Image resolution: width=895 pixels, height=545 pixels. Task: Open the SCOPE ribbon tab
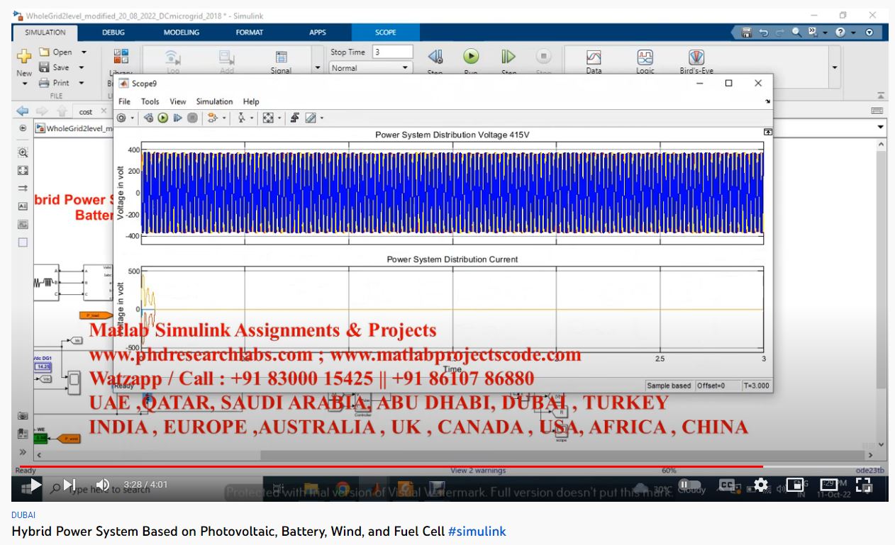point(386,32)
